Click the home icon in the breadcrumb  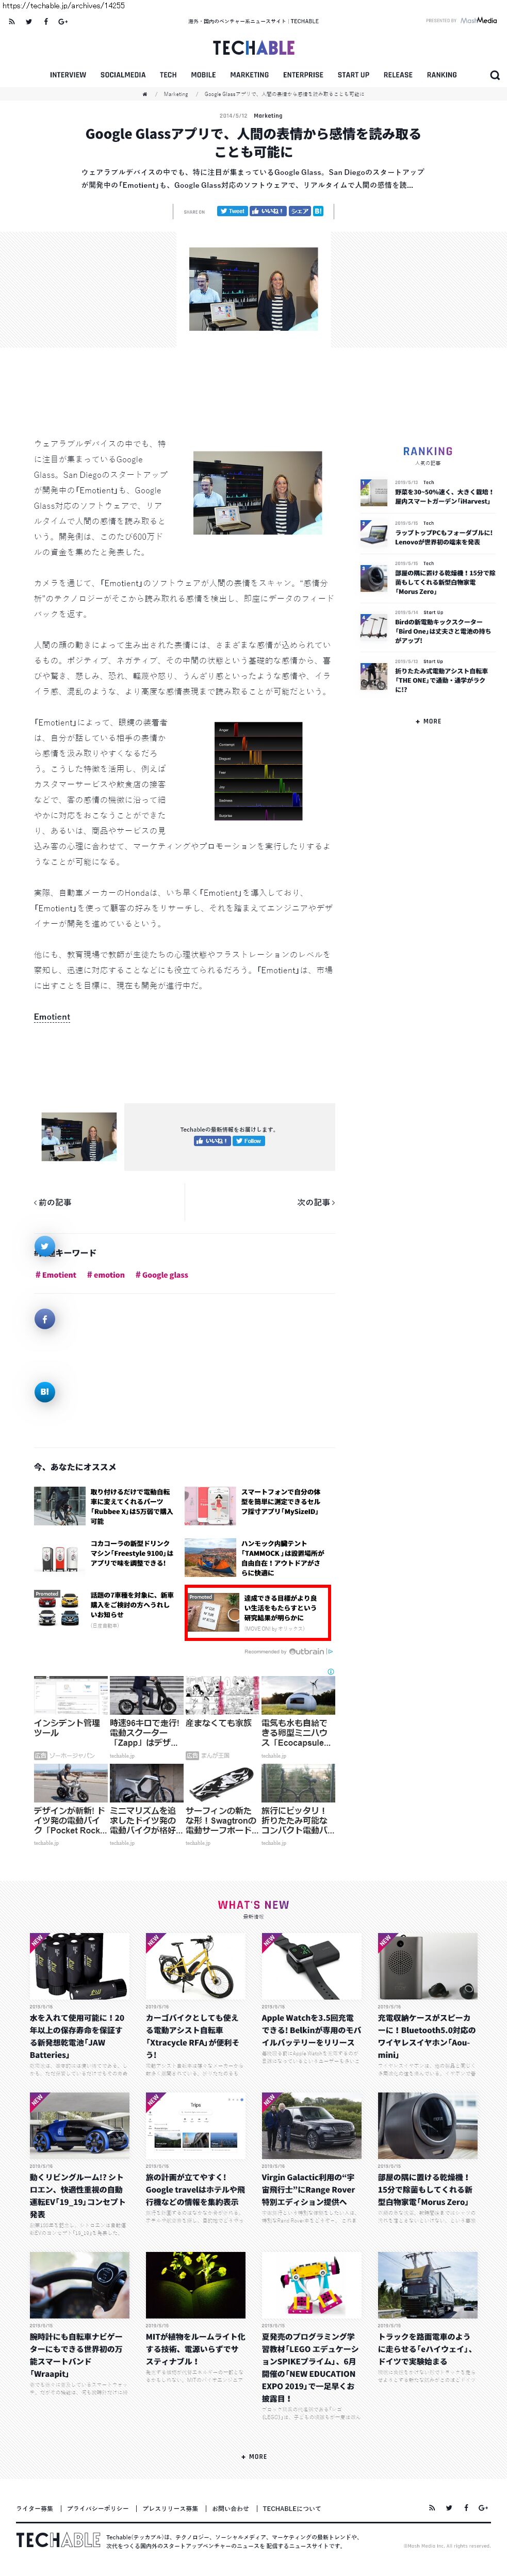pyautogui.click(x=145, y=94)
